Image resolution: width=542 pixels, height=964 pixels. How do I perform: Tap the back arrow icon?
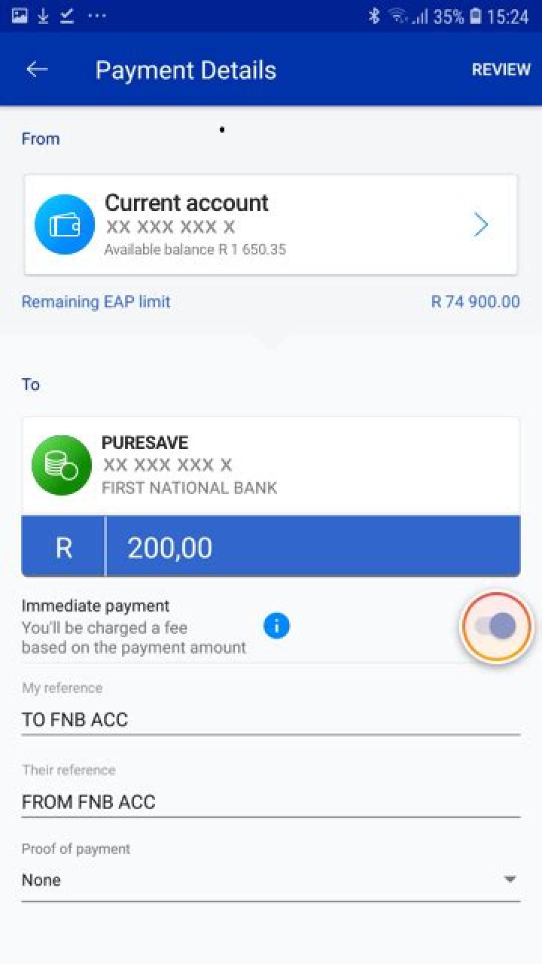click(x=37, y=69)
